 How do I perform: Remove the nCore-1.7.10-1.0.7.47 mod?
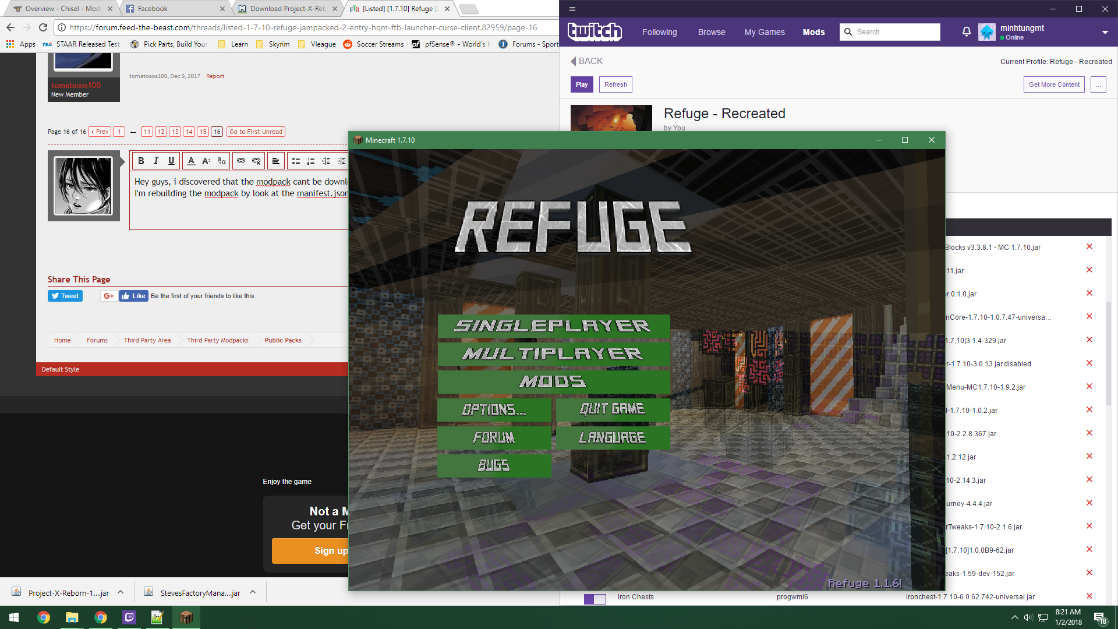click(1089, 316)
